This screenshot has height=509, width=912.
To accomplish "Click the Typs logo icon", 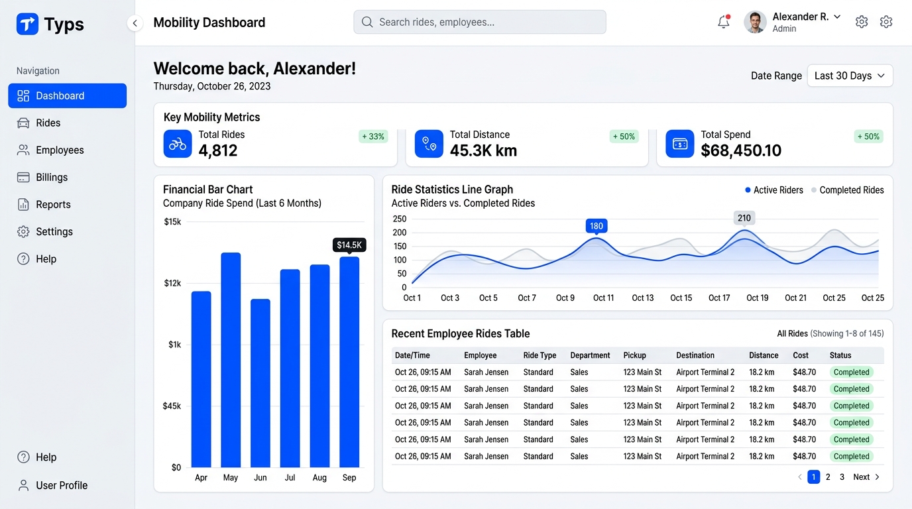I will (27, 24).
